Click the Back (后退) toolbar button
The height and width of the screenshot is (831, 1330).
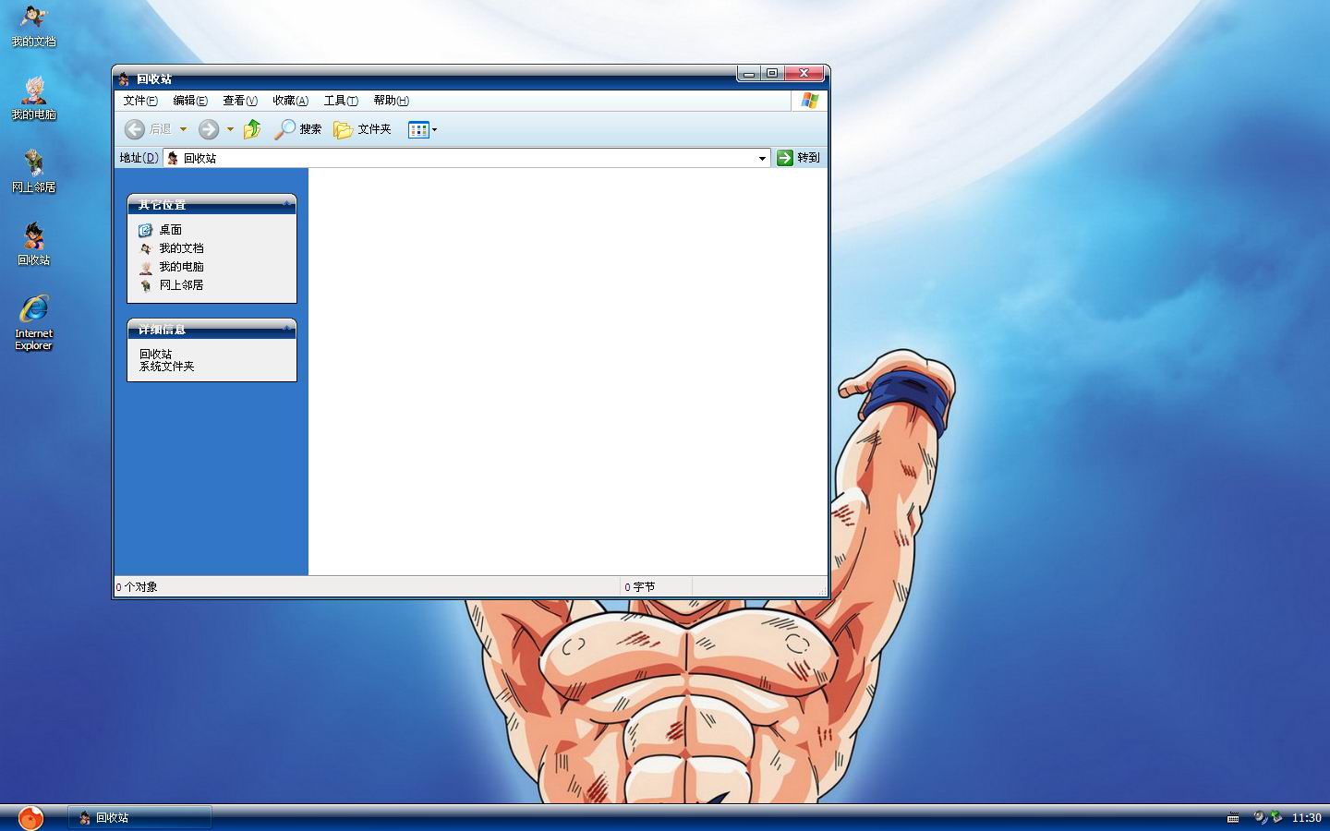click(x=149, y=129)
